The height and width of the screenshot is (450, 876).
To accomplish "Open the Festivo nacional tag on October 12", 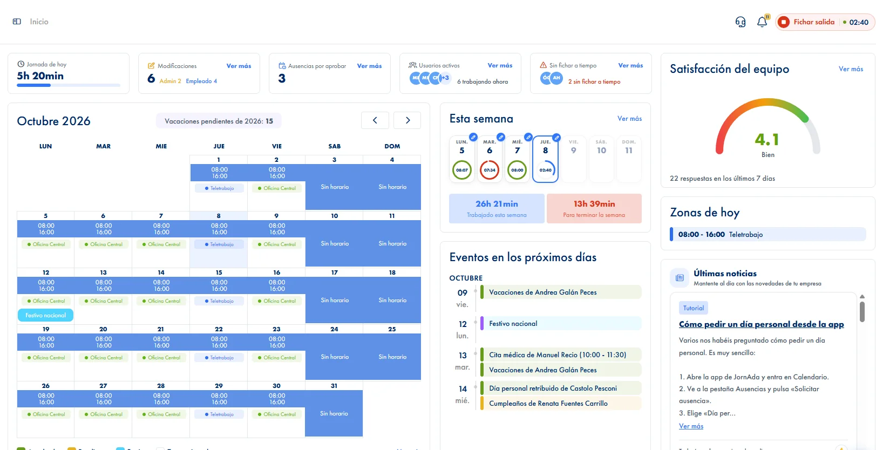I will click(45, 315).
